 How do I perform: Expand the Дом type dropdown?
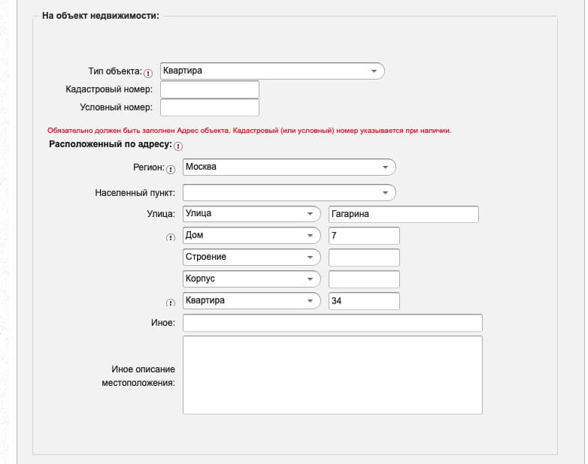251,236
